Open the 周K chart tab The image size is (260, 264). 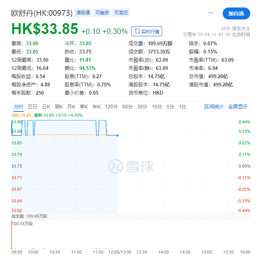59,107
